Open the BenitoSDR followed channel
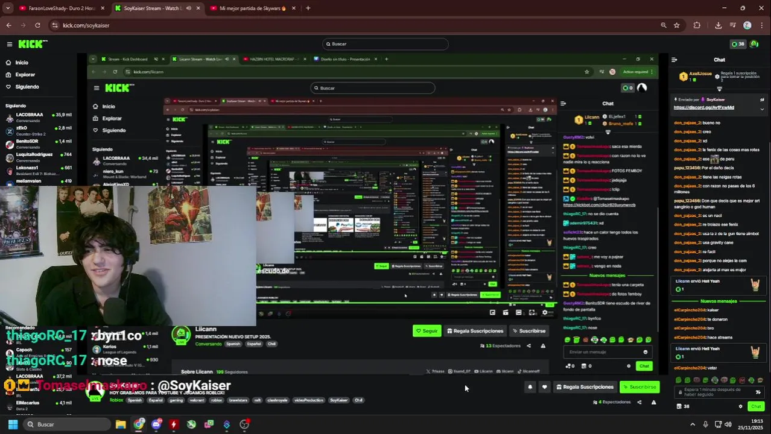771x434 pixels. (39, 143)
